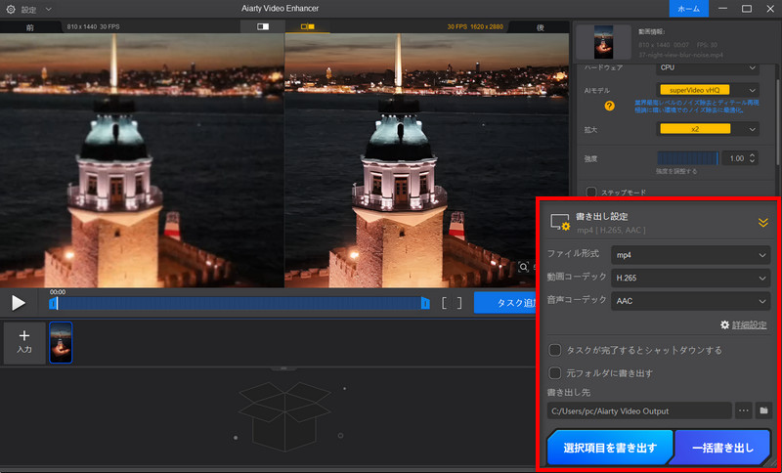782x473 pixels.
Task: Adjust the 強度 strength slider
Action: click(688, 158)
